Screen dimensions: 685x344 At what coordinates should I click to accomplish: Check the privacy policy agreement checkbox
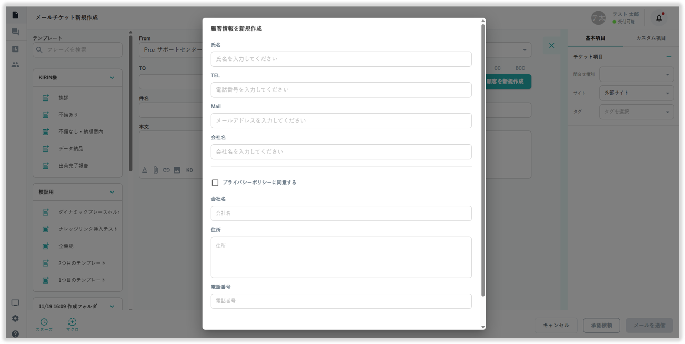(x=215, y=183)
